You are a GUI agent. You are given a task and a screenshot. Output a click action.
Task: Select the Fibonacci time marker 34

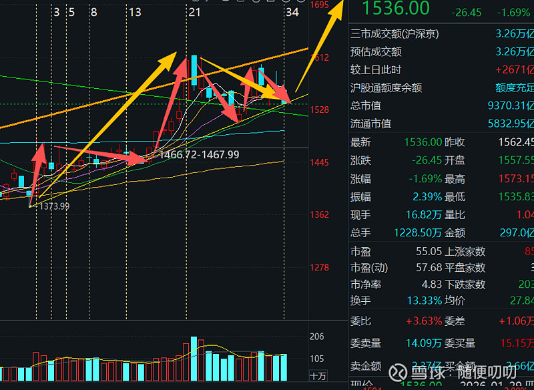[292, 13]
